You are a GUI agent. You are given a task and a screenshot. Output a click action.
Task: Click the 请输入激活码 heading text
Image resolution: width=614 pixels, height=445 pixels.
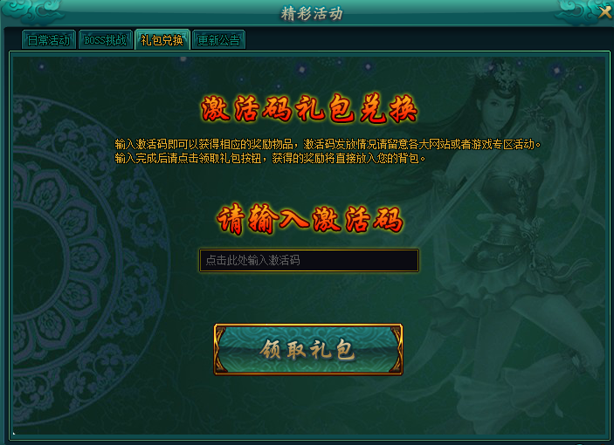[309, 219]
